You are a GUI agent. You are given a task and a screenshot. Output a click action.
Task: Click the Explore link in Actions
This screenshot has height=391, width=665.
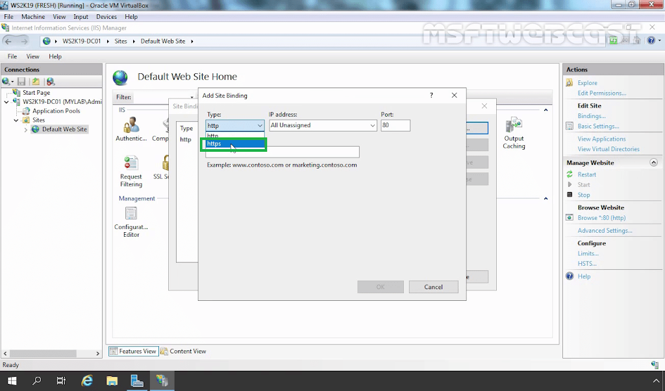point(587,83)
